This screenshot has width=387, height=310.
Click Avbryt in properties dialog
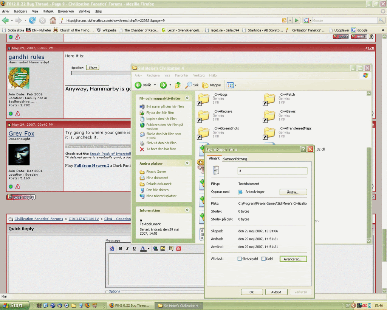click(x=276, y=292)
